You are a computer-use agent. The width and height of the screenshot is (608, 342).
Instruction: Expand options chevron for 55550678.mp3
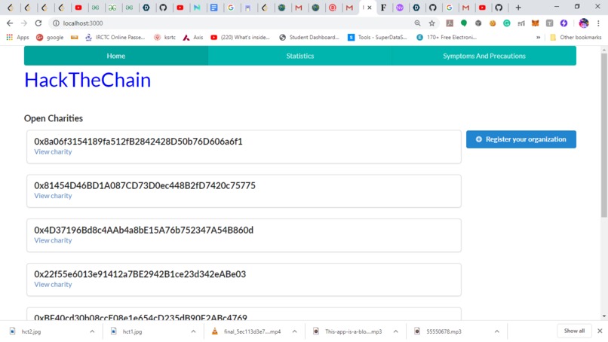(496, 331)
